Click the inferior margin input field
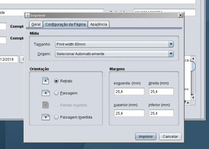Screen dimensions: 209x149 click(161, 113)
